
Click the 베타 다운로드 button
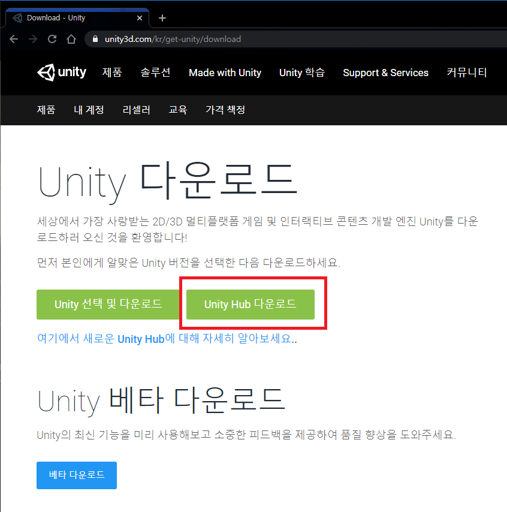click(x=77, y=475)
